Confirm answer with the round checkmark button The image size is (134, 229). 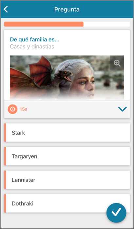coord(116,213)
